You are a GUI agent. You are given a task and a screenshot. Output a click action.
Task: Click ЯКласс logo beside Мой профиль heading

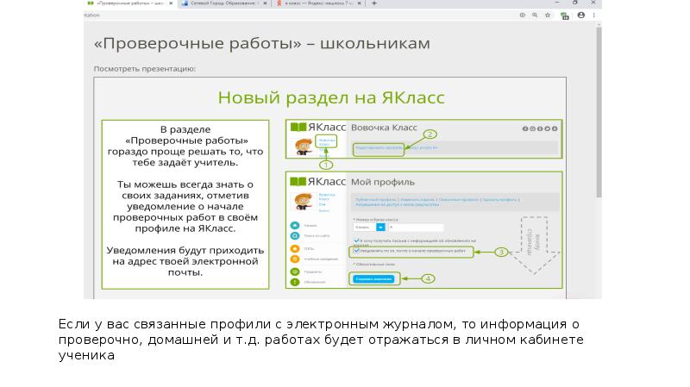coord(317,182)
